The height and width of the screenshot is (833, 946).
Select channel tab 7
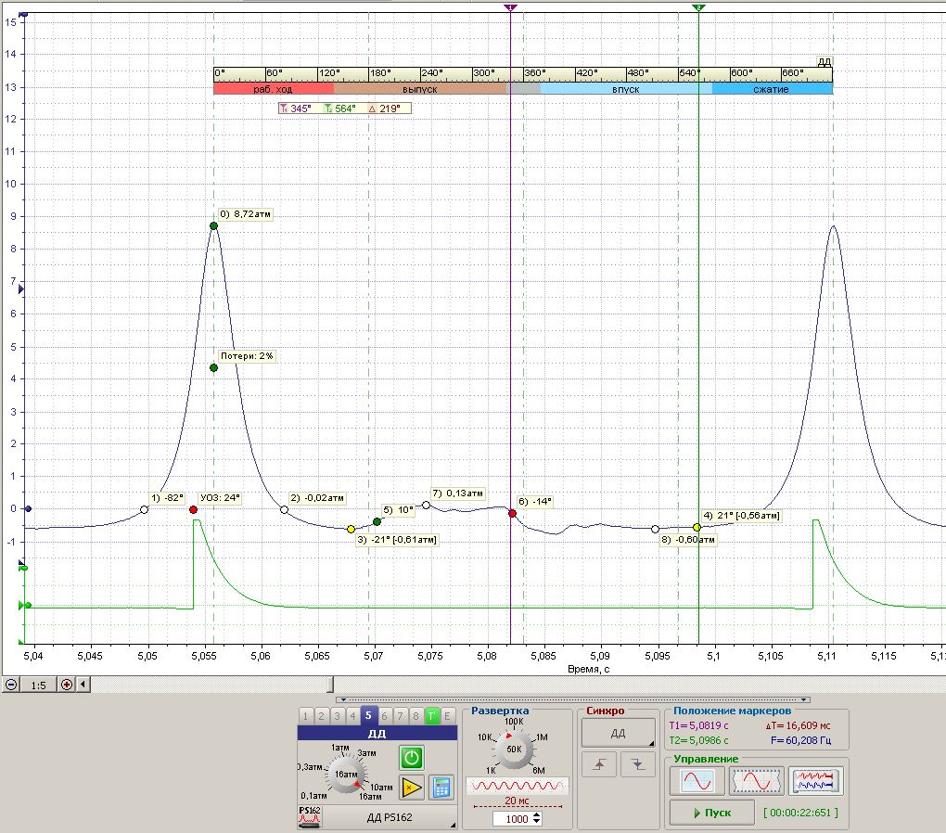[400, 716]
